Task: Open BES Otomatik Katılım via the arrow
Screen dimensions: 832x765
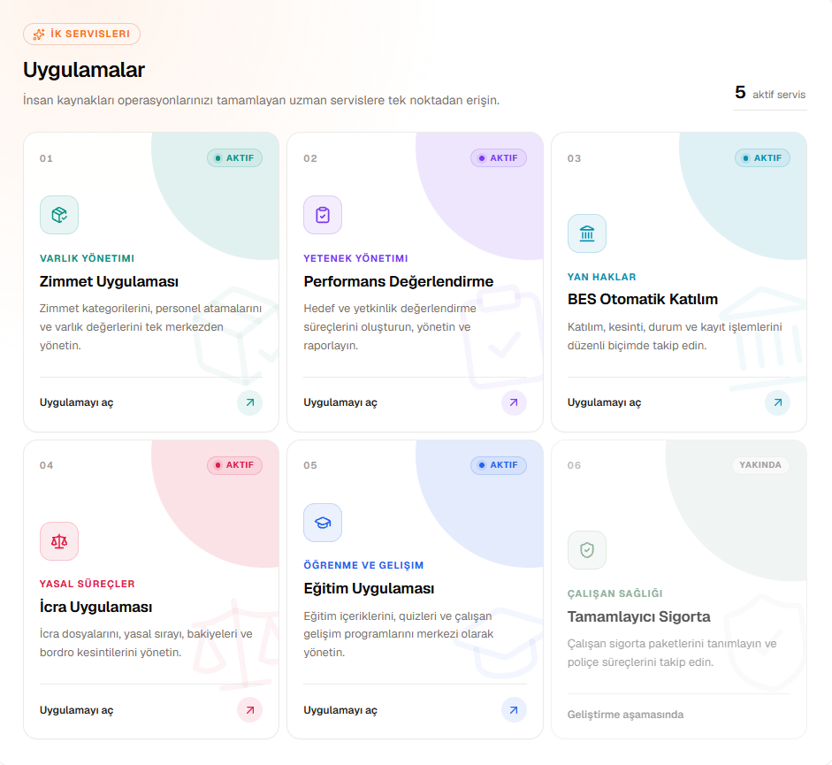Action: coord(777,402)
